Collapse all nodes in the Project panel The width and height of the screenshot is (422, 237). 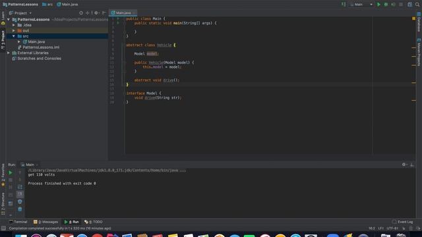click(88, 13)
